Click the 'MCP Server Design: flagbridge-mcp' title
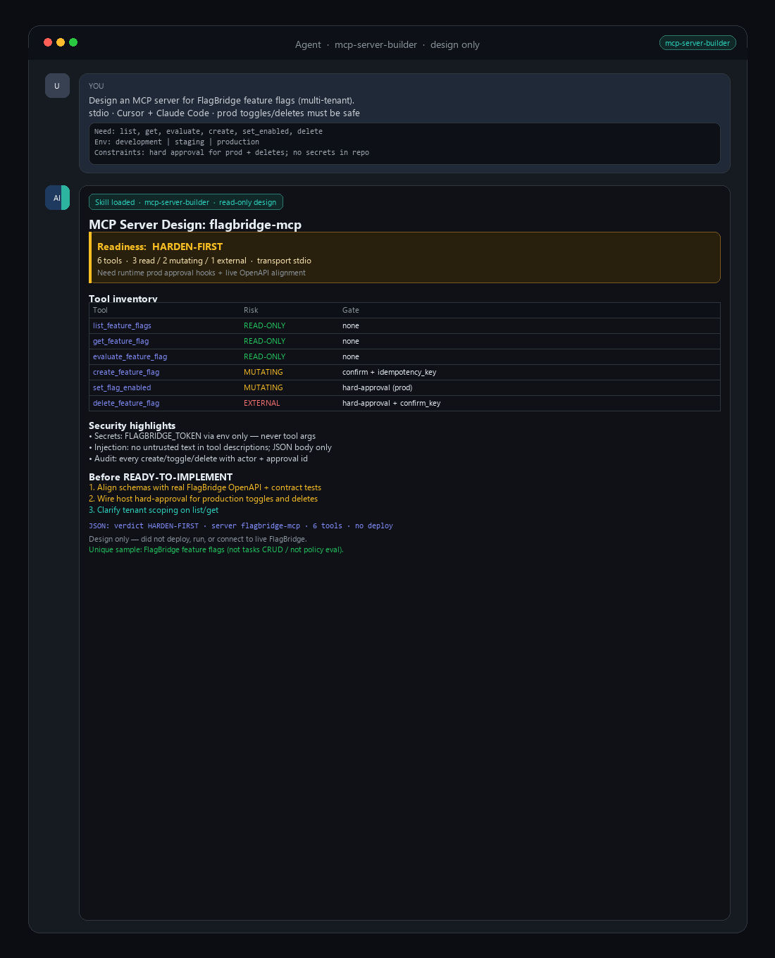The image size is (775, 958). [x=195, y=225]
